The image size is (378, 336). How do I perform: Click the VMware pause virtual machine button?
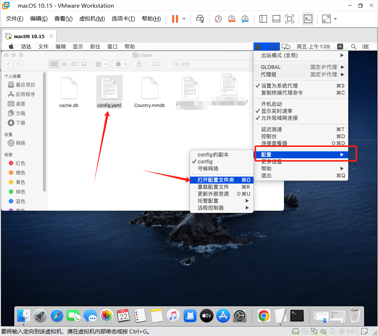tap(175, 19)
